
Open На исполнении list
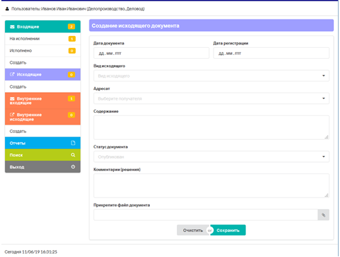[43, 39]
